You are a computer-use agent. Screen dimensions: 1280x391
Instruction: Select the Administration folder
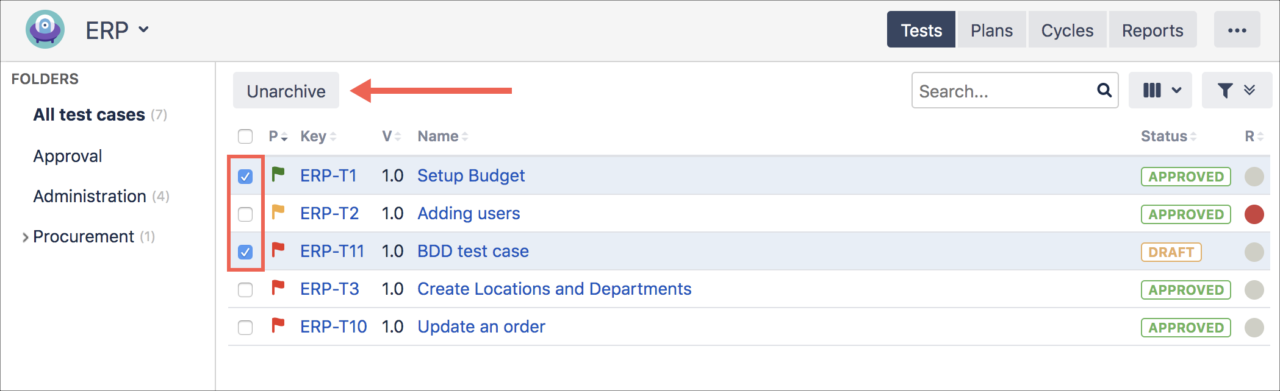pyautogui.click(x=90, y=196)
